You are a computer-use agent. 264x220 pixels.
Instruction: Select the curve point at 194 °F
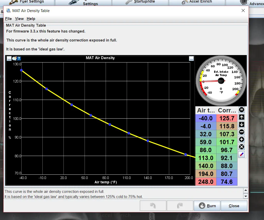186,154
